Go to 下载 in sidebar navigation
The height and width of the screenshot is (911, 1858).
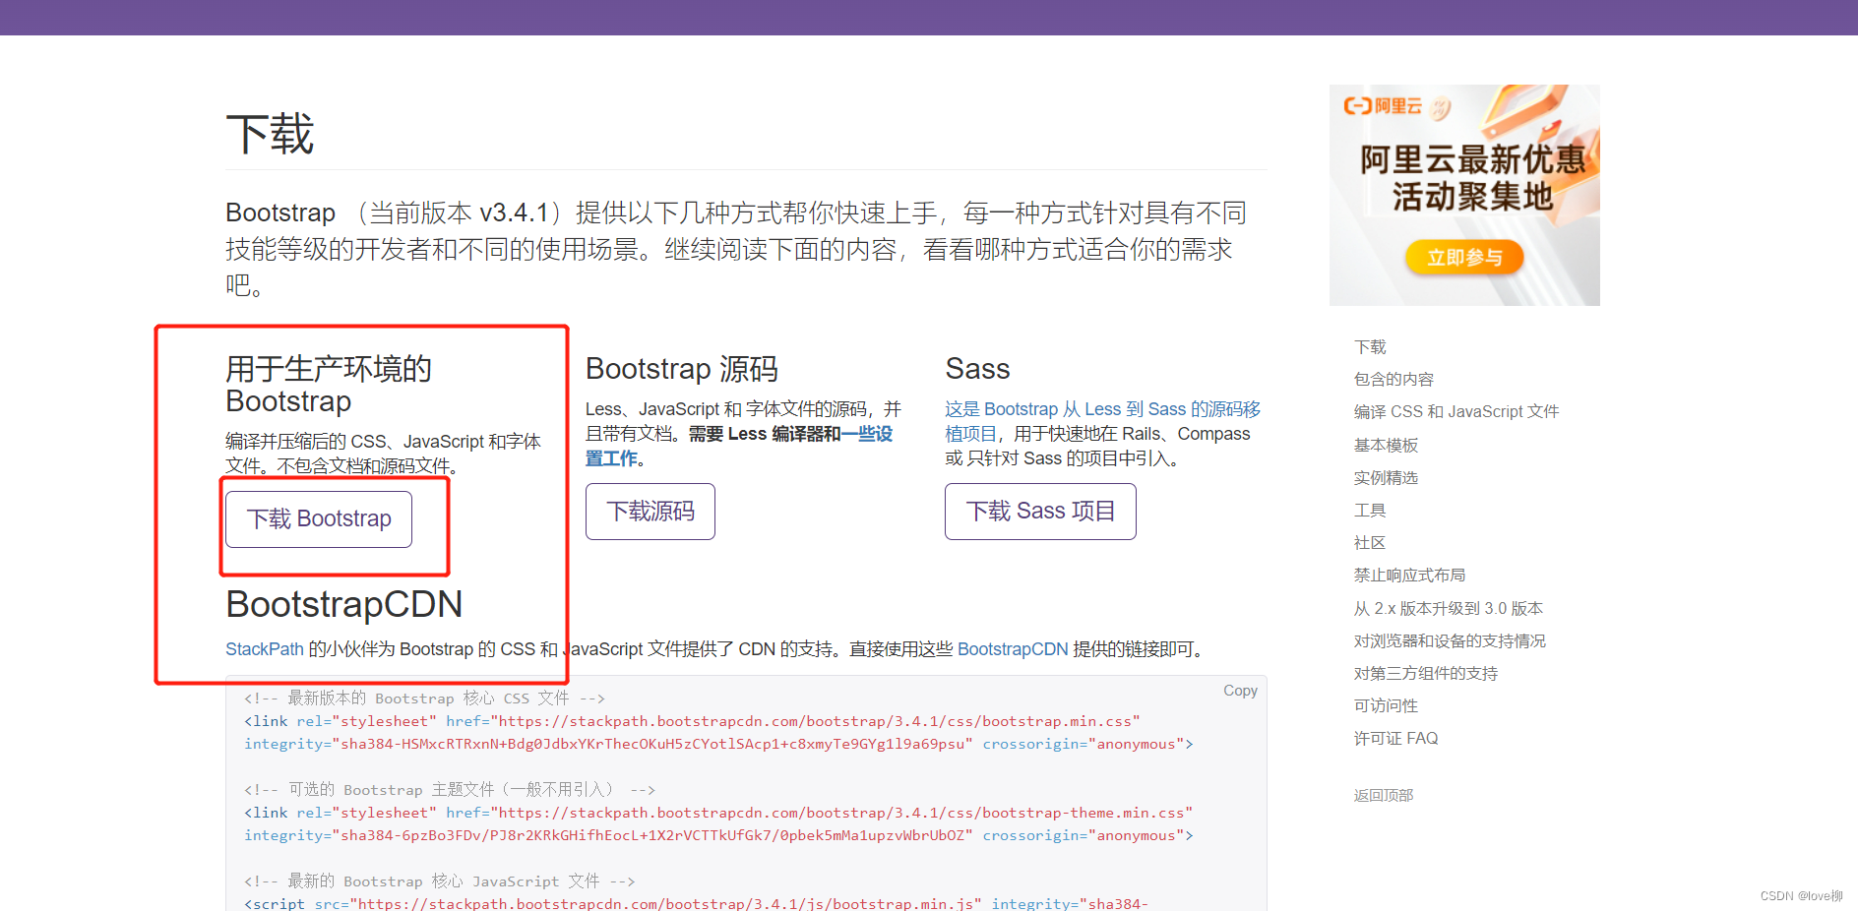[x=1370, y=347]
